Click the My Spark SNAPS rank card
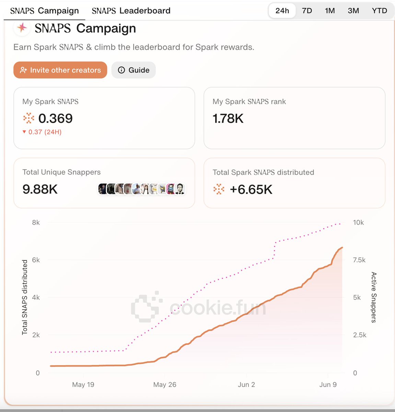This screenshot has width=395, height=412. point(294,118)
